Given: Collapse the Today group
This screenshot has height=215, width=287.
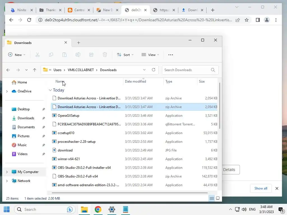Looking at the screenshot, I should coord(50,90).
